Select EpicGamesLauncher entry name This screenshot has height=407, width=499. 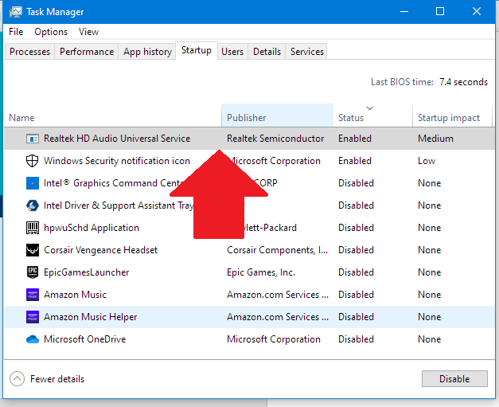(x=86, y=272)
